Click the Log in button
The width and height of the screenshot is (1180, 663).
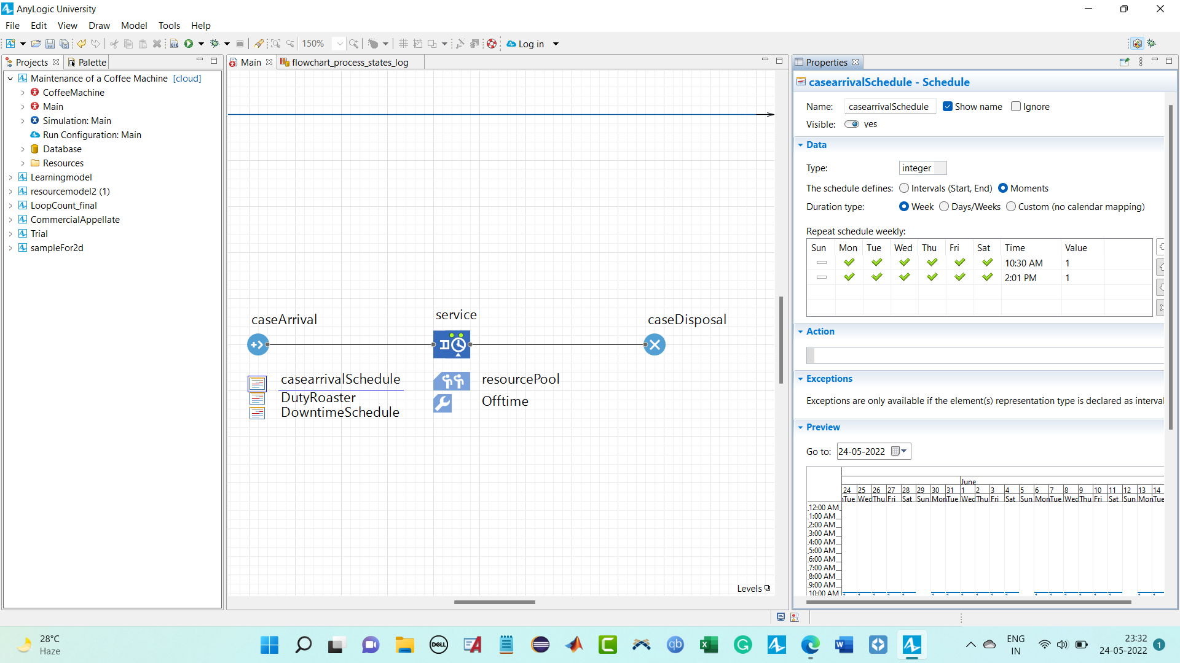[x=530, y=44]
